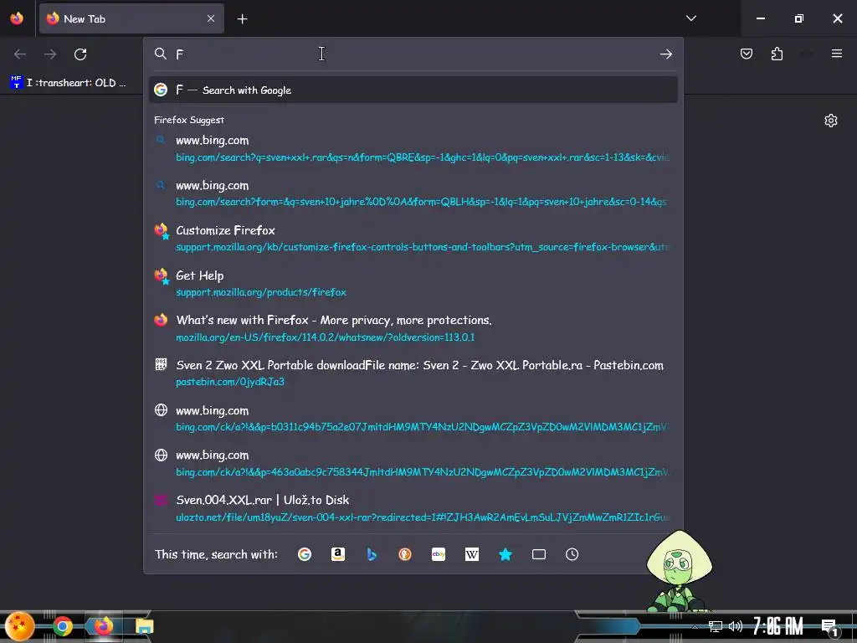This screenshot has width=857, height=643.
Task: Personalize new tab with gear icon
Action: pyautogui.click(x=831, y=121)
